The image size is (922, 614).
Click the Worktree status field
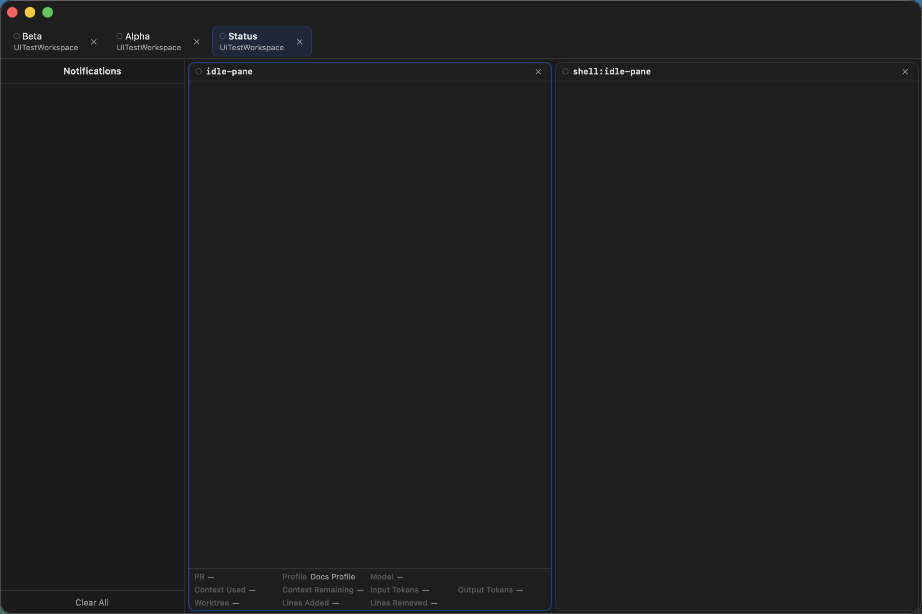217,602
